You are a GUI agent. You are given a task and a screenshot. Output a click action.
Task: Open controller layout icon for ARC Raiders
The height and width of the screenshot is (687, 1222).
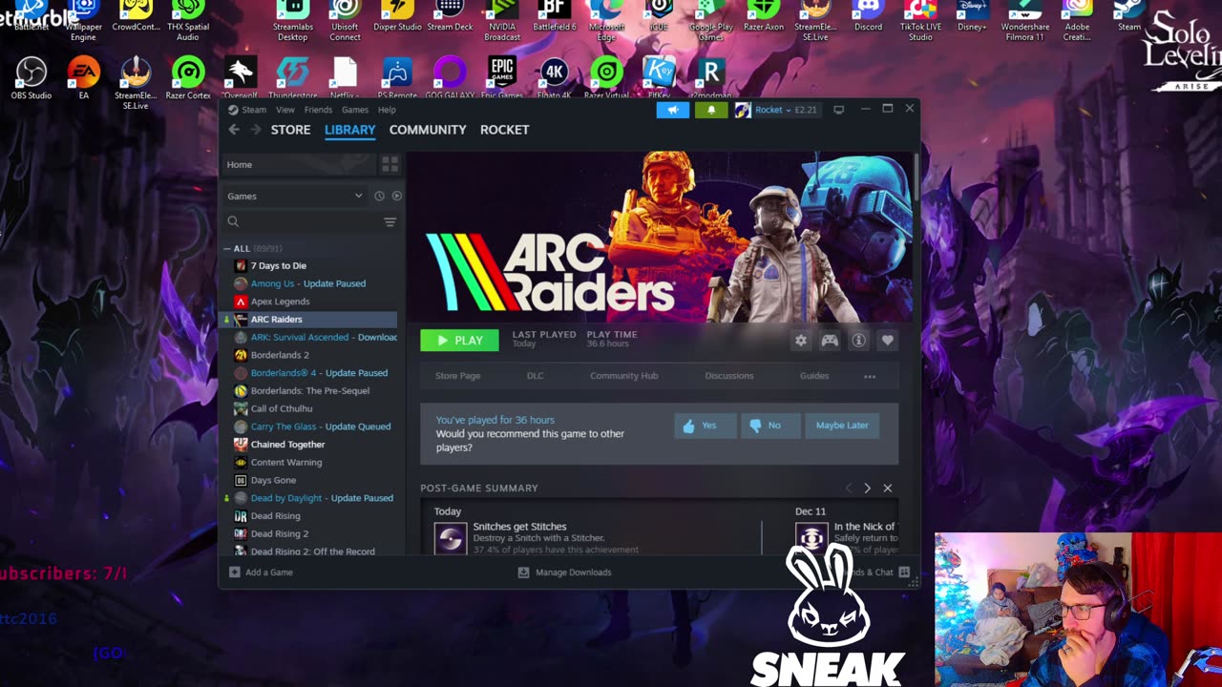[x=830, y=341]
